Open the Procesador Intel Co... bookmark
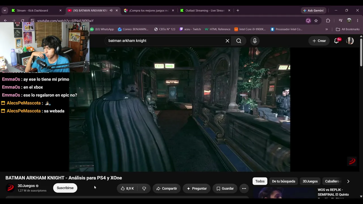Screen dimensions: 363x204 pos(286,29)
